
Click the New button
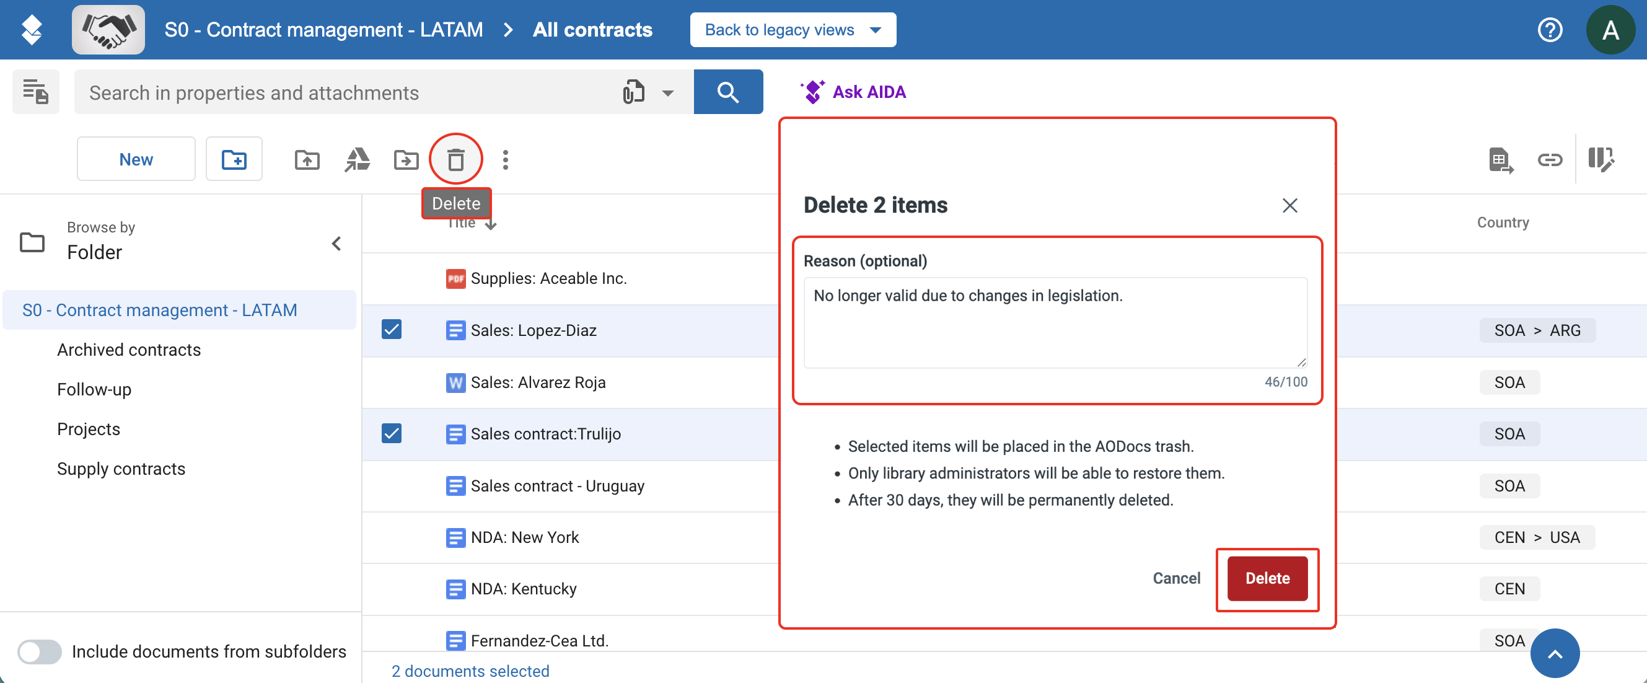[136, 159]
